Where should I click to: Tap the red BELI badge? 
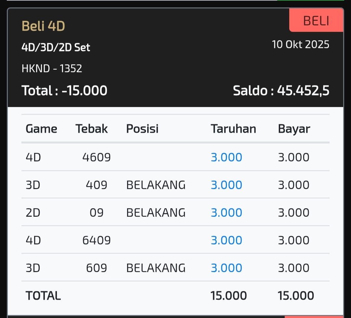316,21
